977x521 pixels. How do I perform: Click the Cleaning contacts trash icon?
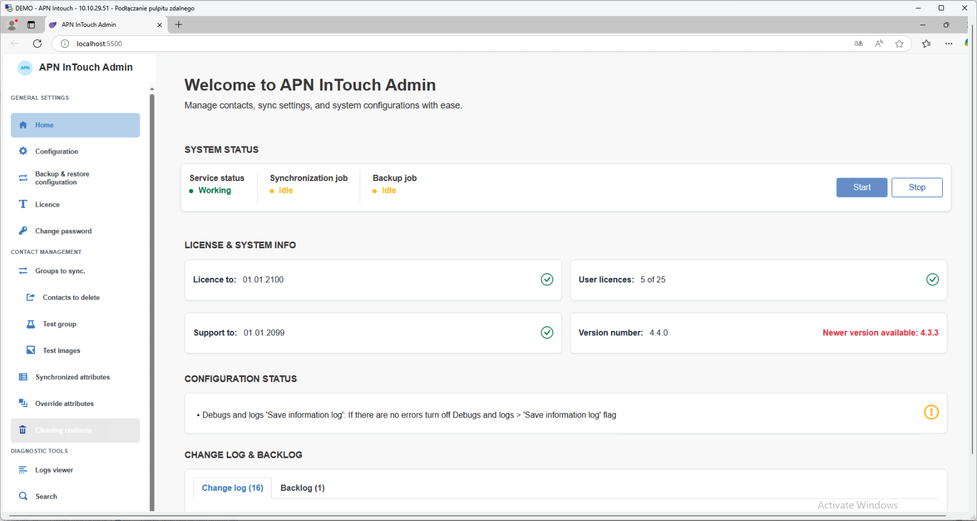pyautogui.click(x=23, y=430)
